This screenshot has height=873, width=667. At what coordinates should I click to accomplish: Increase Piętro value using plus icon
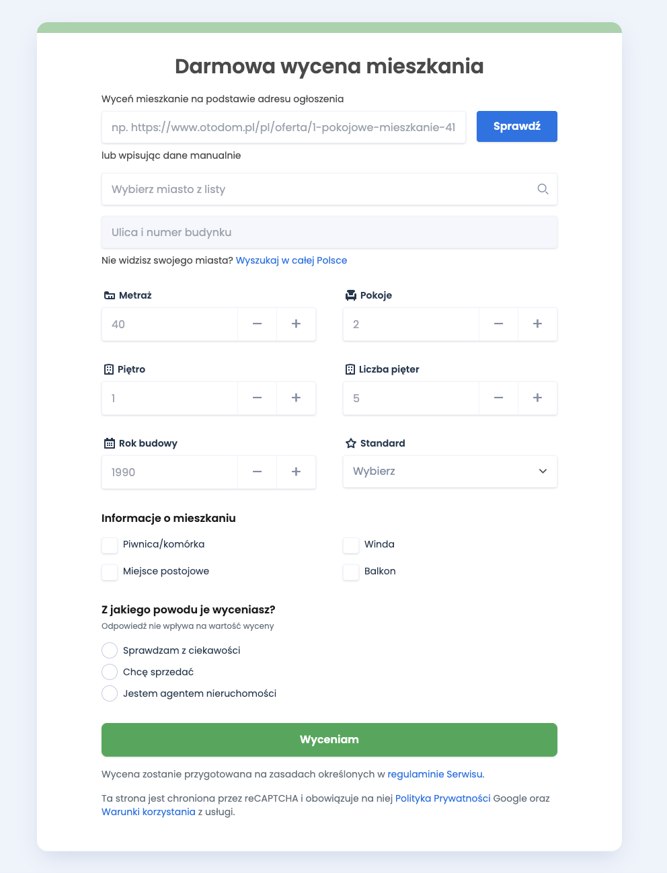296,398
